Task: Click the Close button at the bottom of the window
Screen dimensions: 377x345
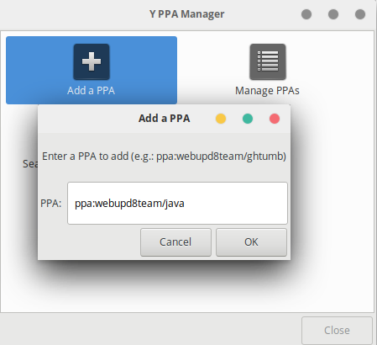Action: tap(337, 331)
